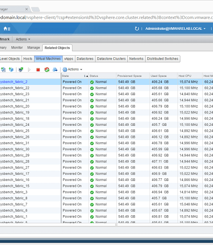Select the sysbench_fabric_23 row name
This screenshot has height=245, width=213.
click(15, 94)
